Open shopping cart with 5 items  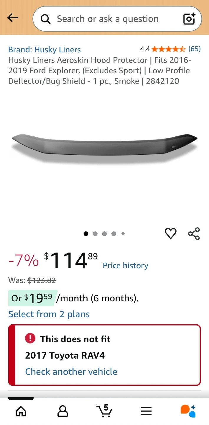[x=104, y=411]
